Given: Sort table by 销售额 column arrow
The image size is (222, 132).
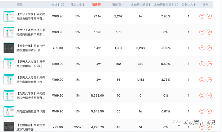Looking at the screenshot, I should [102, 4].
